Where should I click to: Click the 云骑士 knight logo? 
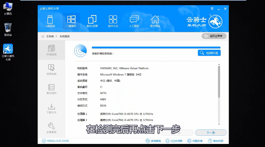click(x=215, y=21)
